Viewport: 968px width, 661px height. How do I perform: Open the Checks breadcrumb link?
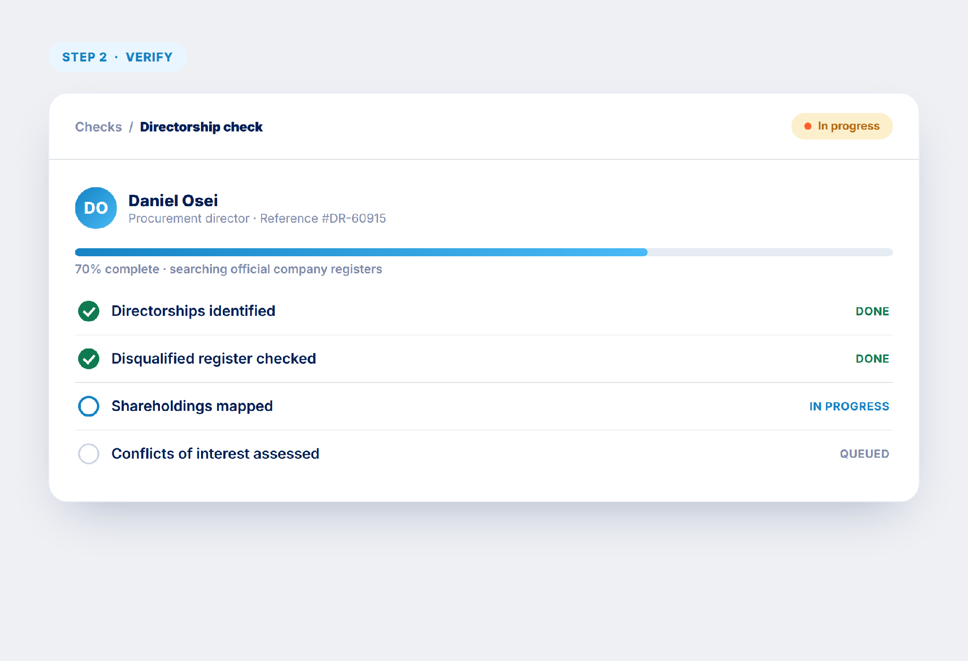98,127
